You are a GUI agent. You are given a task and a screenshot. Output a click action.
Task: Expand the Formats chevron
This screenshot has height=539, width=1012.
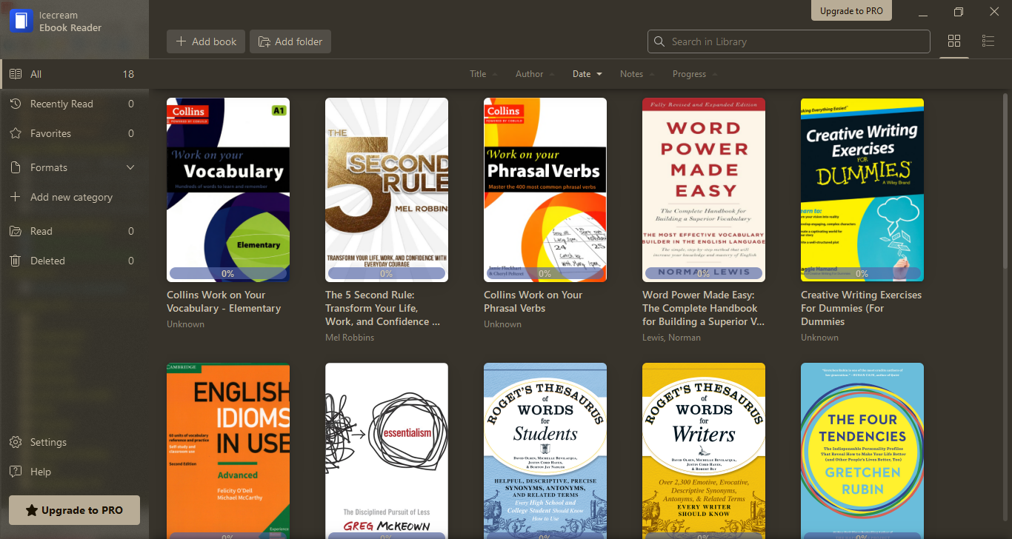point(130,167)
